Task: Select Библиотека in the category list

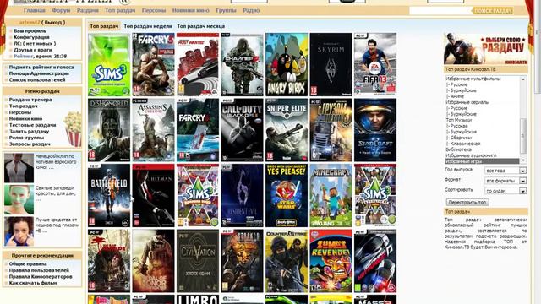Action: click(458, 149)
